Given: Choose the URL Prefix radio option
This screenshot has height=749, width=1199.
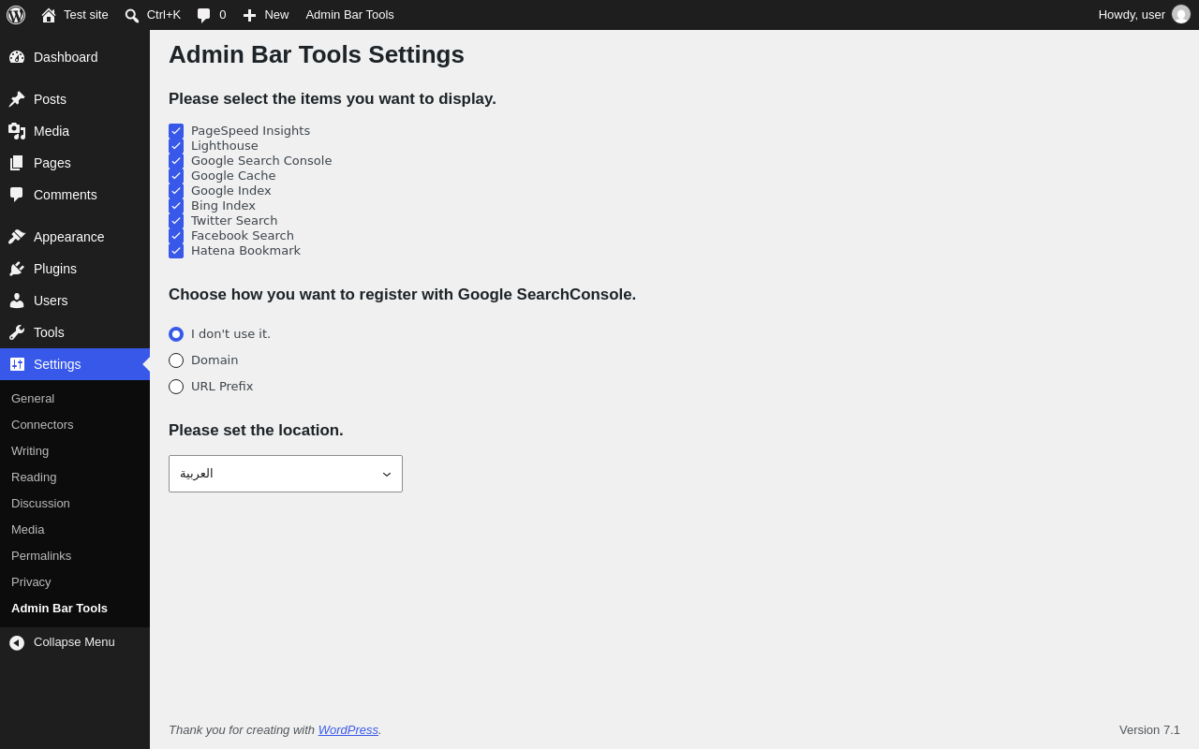Looking at the screenshot, I should tap(176, 387).
